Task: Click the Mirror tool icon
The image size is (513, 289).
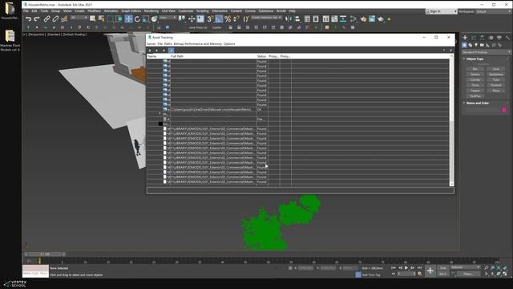Action: click(x=289, y=19)
